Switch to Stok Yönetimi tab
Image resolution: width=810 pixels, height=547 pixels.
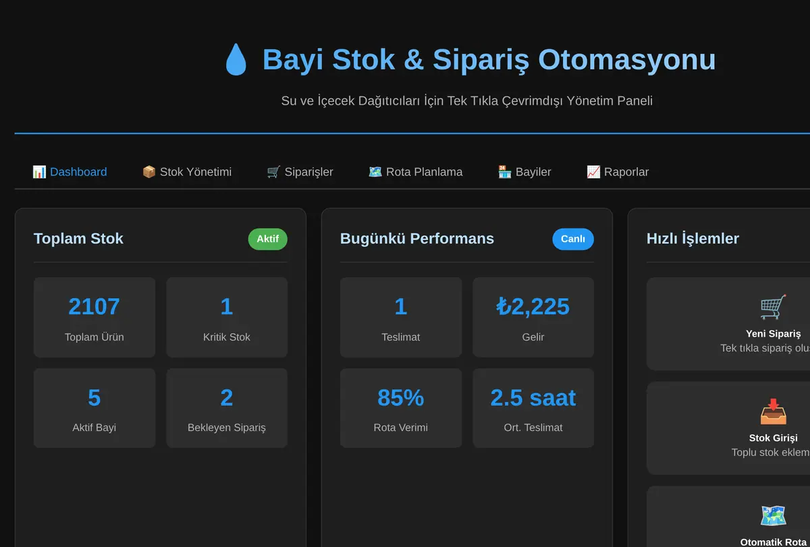click(x=186, y=172)
